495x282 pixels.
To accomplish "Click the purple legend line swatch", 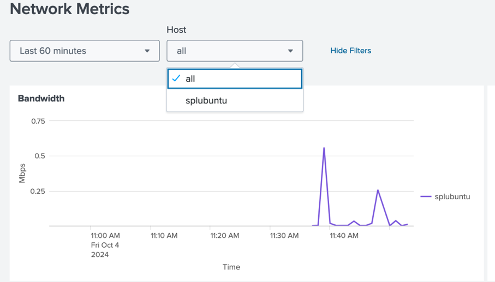I will pyautogui.click(x=426, y=197).
